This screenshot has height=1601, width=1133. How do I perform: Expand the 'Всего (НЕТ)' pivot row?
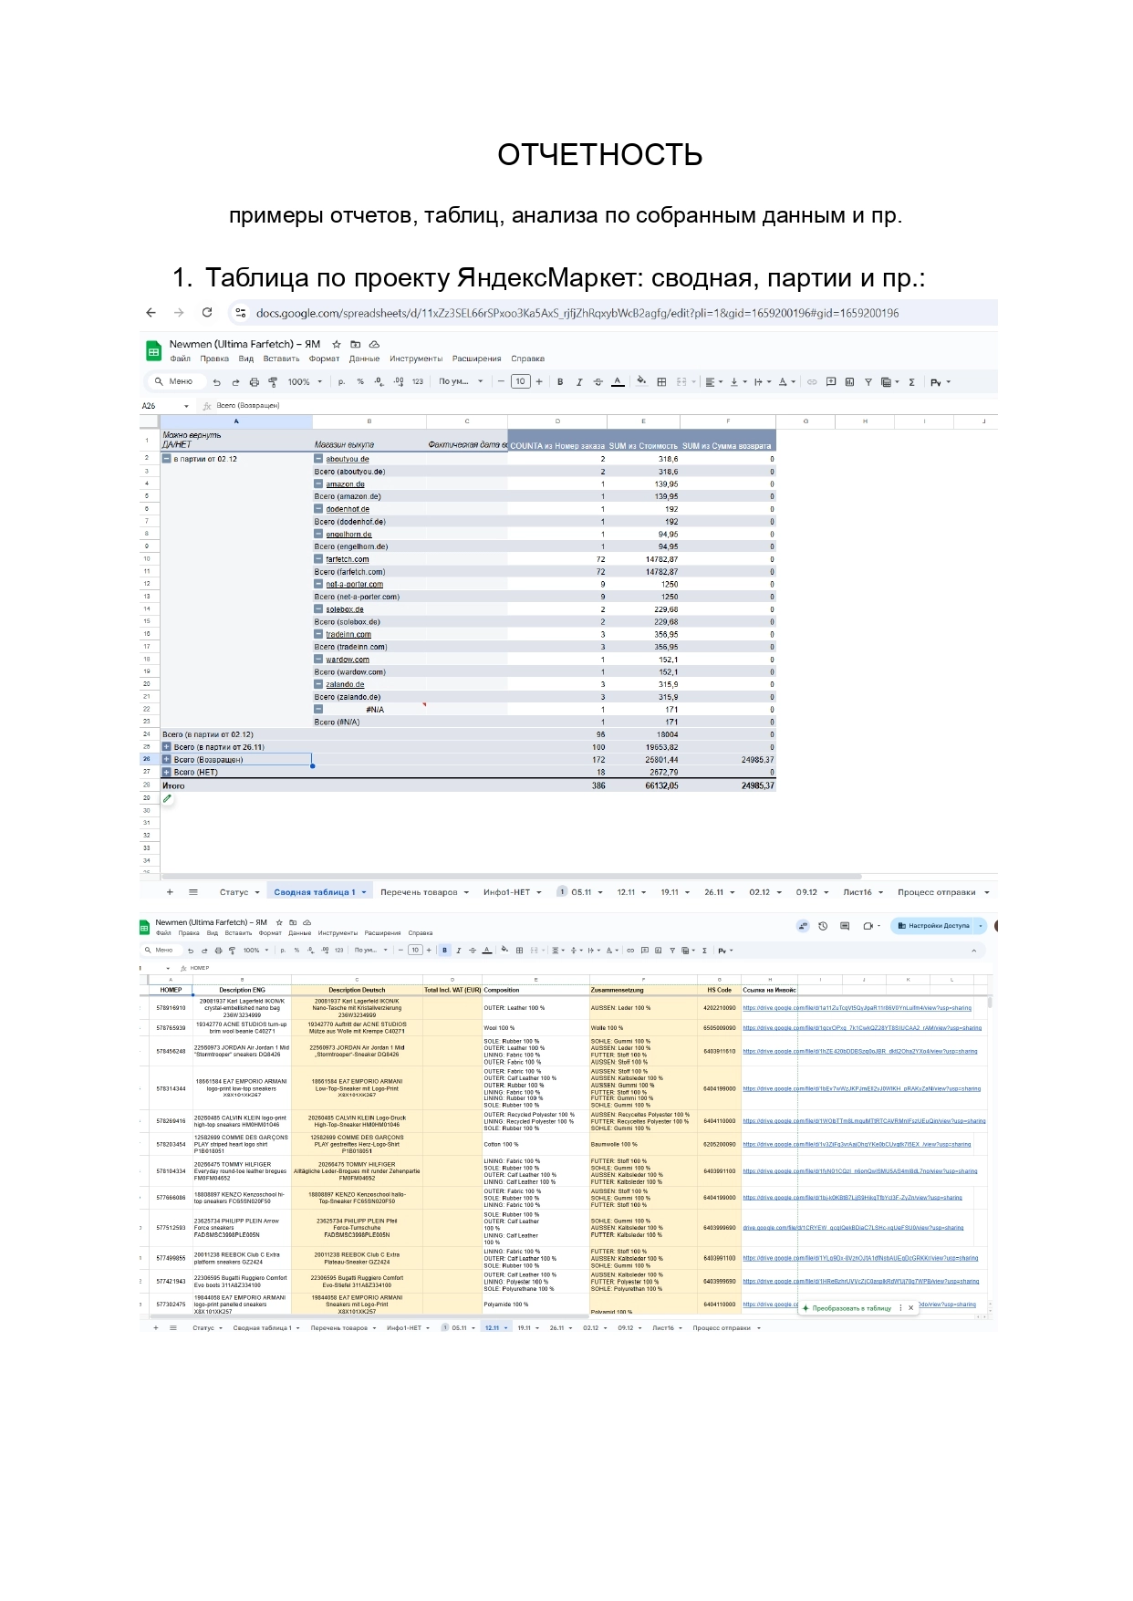[x=167, y=772]
